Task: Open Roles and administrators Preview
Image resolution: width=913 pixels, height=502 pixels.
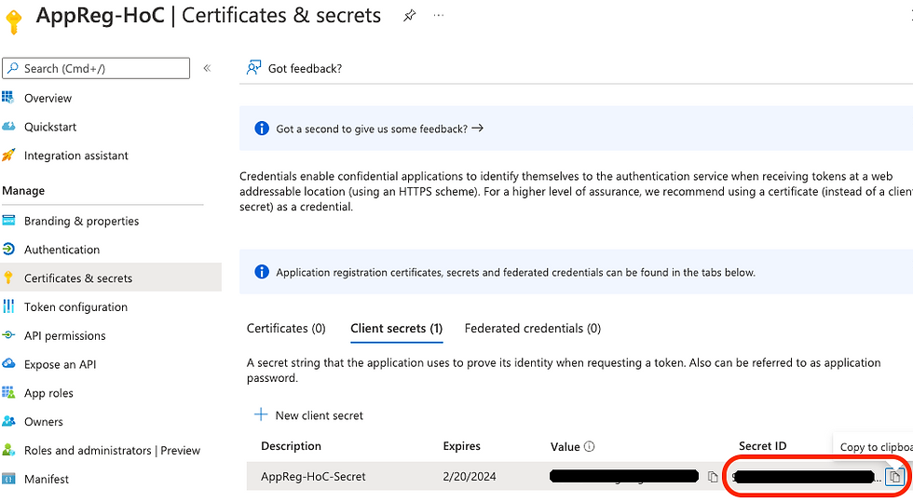Action: pos(112,450)
